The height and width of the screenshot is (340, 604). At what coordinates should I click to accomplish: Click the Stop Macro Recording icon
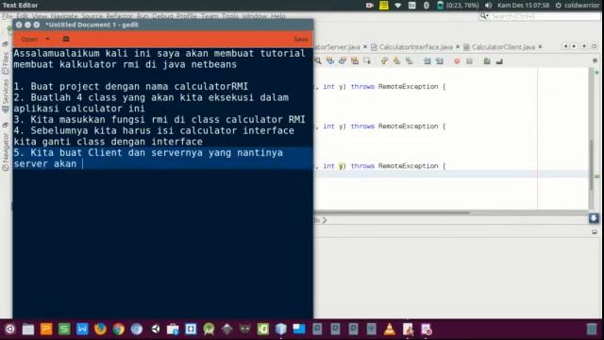pyautogui.click(x=469, y=60)
